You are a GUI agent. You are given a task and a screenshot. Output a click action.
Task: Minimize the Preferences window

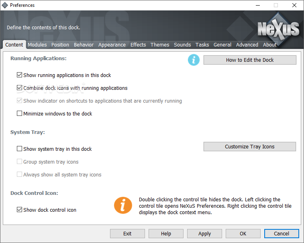pyautogui.click(x=258, y=5)
